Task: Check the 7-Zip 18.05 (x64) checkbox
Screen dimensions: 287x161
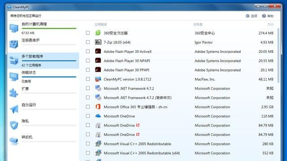Action: point(88,42)
